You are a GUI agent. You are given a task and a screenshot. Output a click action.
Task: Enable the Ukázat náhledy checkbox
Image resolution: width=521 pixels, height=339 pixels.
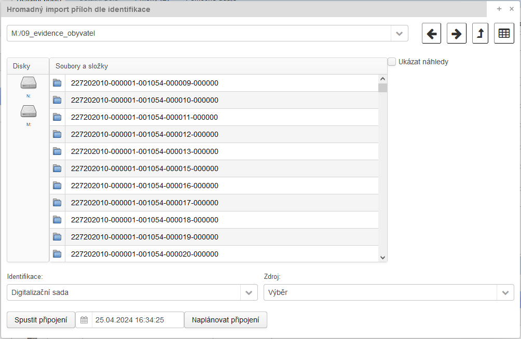tap(392, 62)
